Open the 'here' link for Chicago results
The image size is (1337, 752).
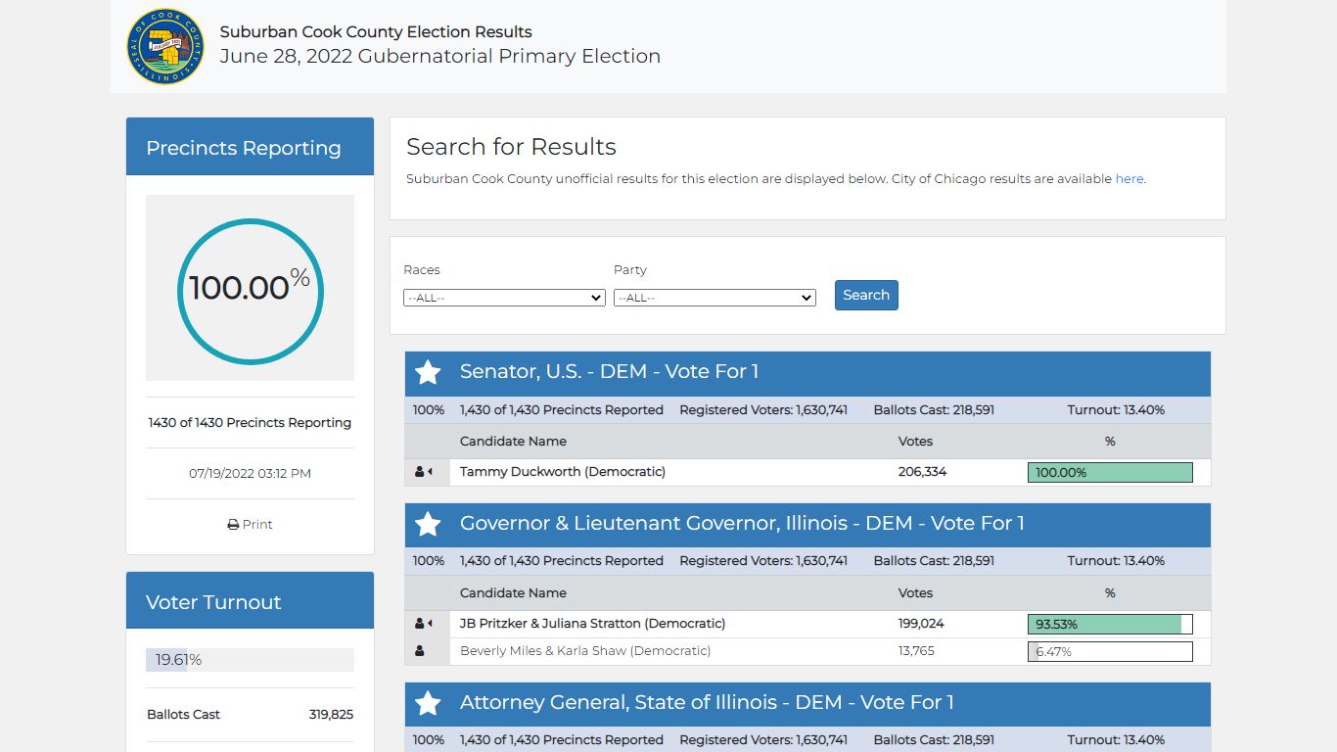[x=1129, y=179]
